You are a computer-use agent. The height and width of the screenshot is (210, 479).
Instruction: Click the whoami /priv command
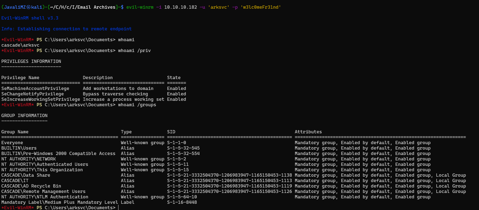pos(134,50)
